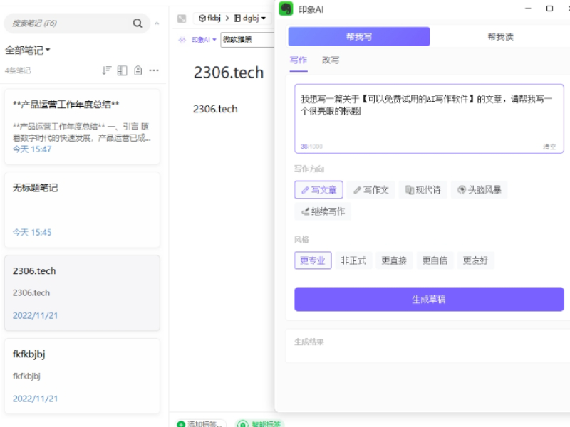Click inside the writing prompt text area
The image size is (570, 427).
point(429,119)
